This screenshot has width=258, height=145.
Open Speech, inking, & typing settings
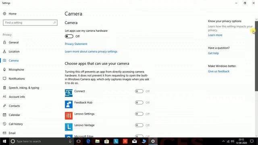[x=24, y=88]
